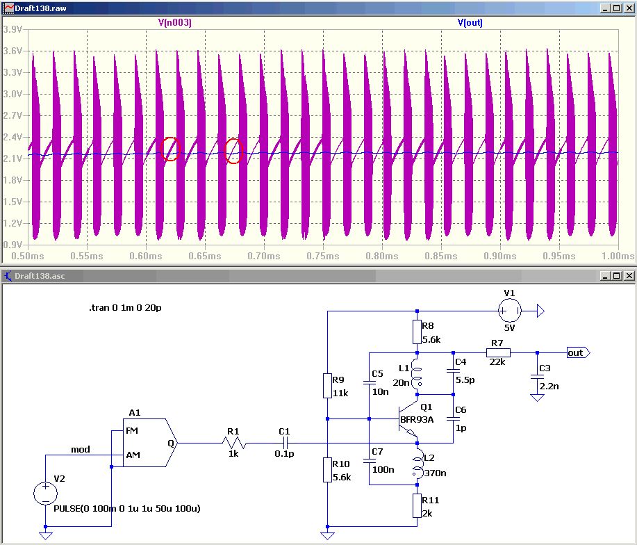Select inductor L1 20n symbol
Viewport: 637px width, 545px height.
417,374
